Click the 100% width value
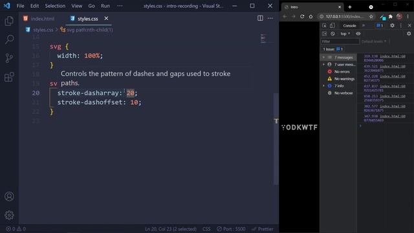This screenshot has width=414, height=233. (x=92, y=56)
